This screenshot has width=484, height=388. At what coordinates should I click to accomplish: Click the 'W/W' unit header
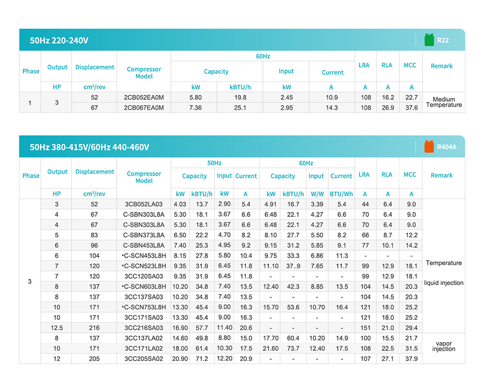click(317, 194)
